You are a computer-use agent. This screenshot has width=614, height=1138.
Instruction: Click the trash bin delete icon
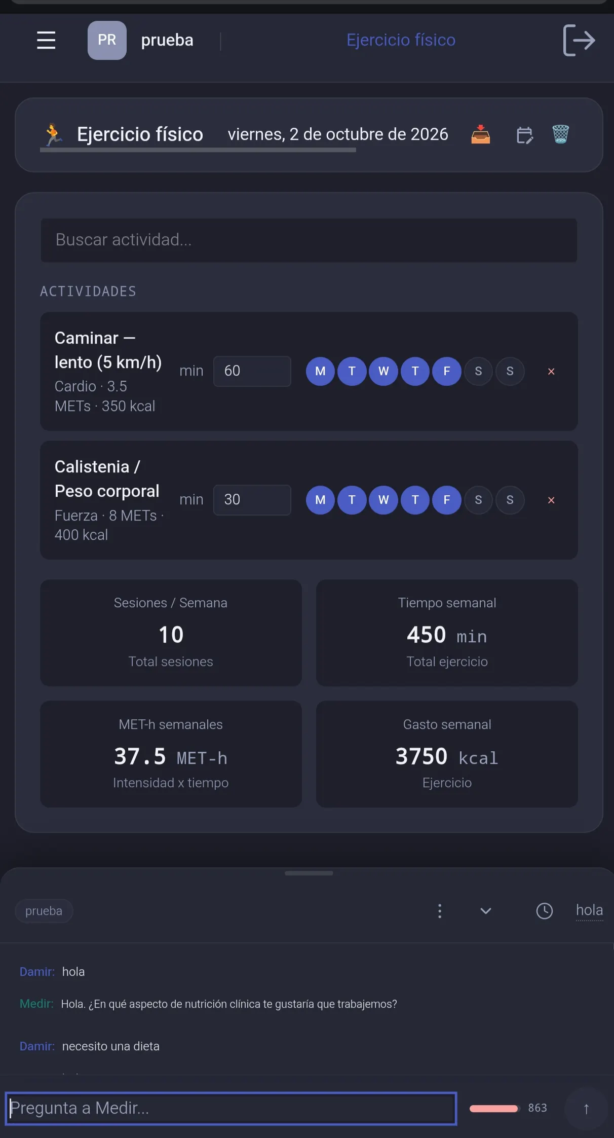pos(560,134)
